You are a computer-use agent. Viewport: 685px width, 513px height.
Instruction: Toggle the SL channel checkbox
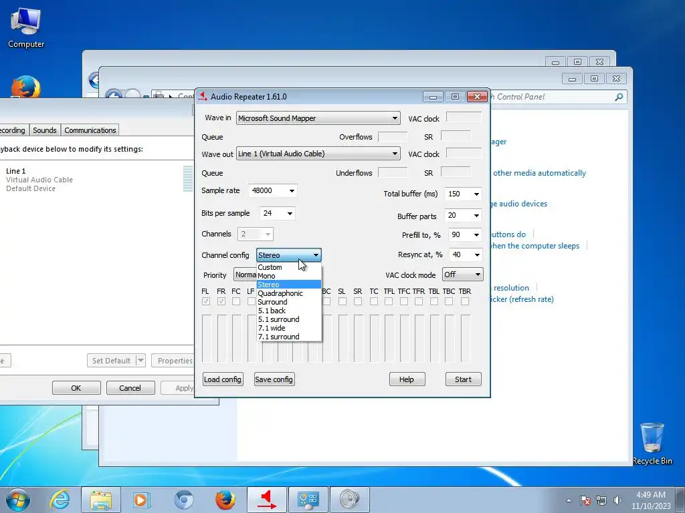coord(342,301)
